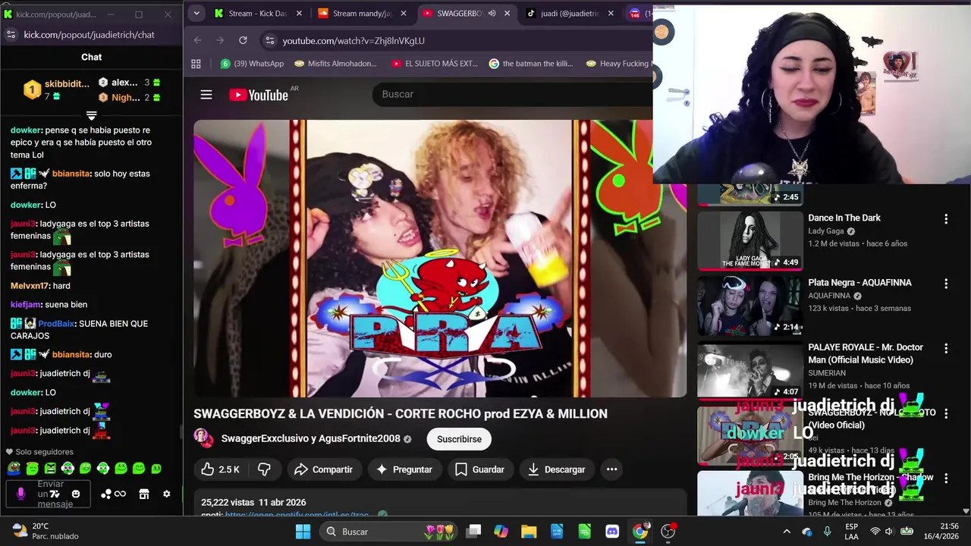971x546 pixels.
Task: Like the SWAGGERBOYZ video
Action: click(220, 469)
